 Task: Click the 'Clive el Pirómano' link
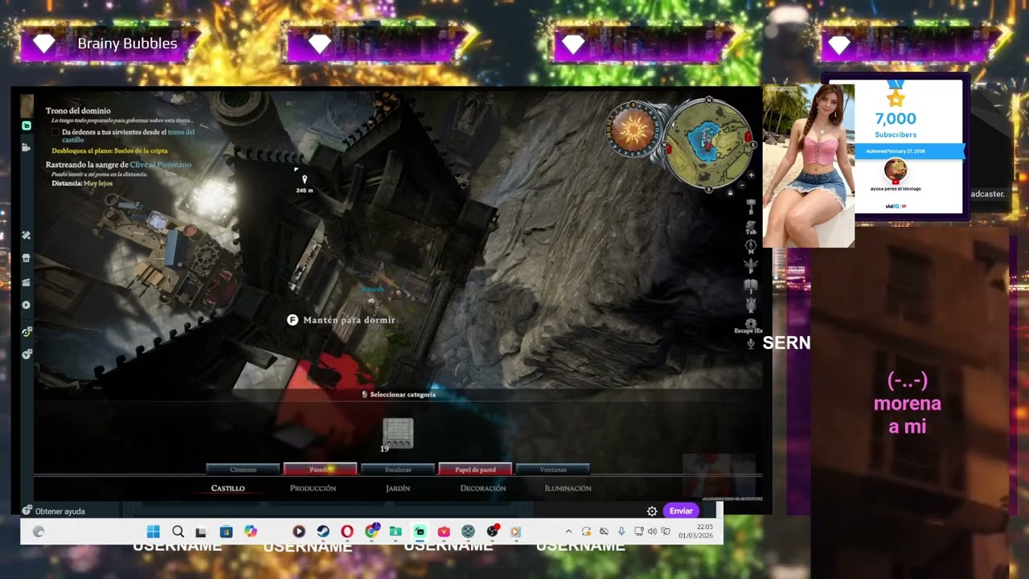click(x=161, y=164)
